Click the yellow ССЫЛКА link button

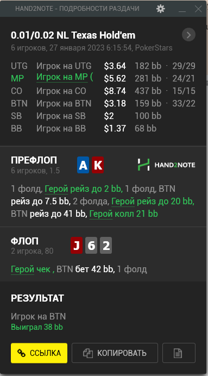click(x=39, y=353)
